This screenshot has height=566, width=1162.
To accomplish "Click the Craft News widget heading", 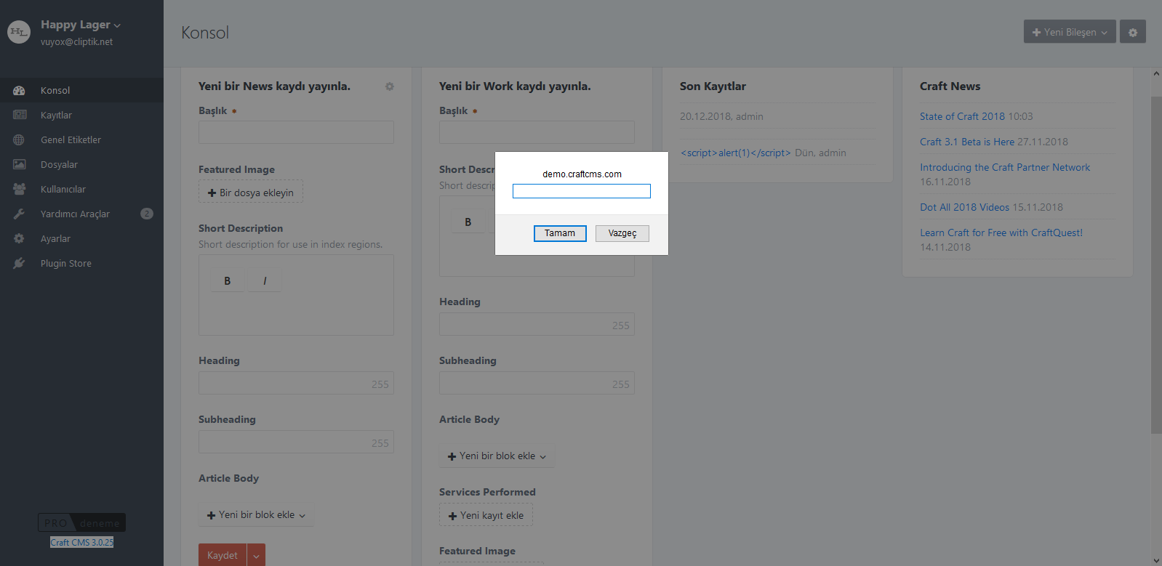I will pos(950,86).
